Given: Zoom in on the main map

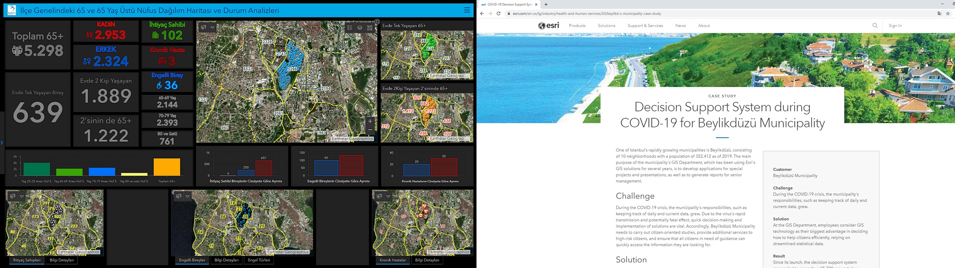Looking at the screenshot, I should [370, 121].
